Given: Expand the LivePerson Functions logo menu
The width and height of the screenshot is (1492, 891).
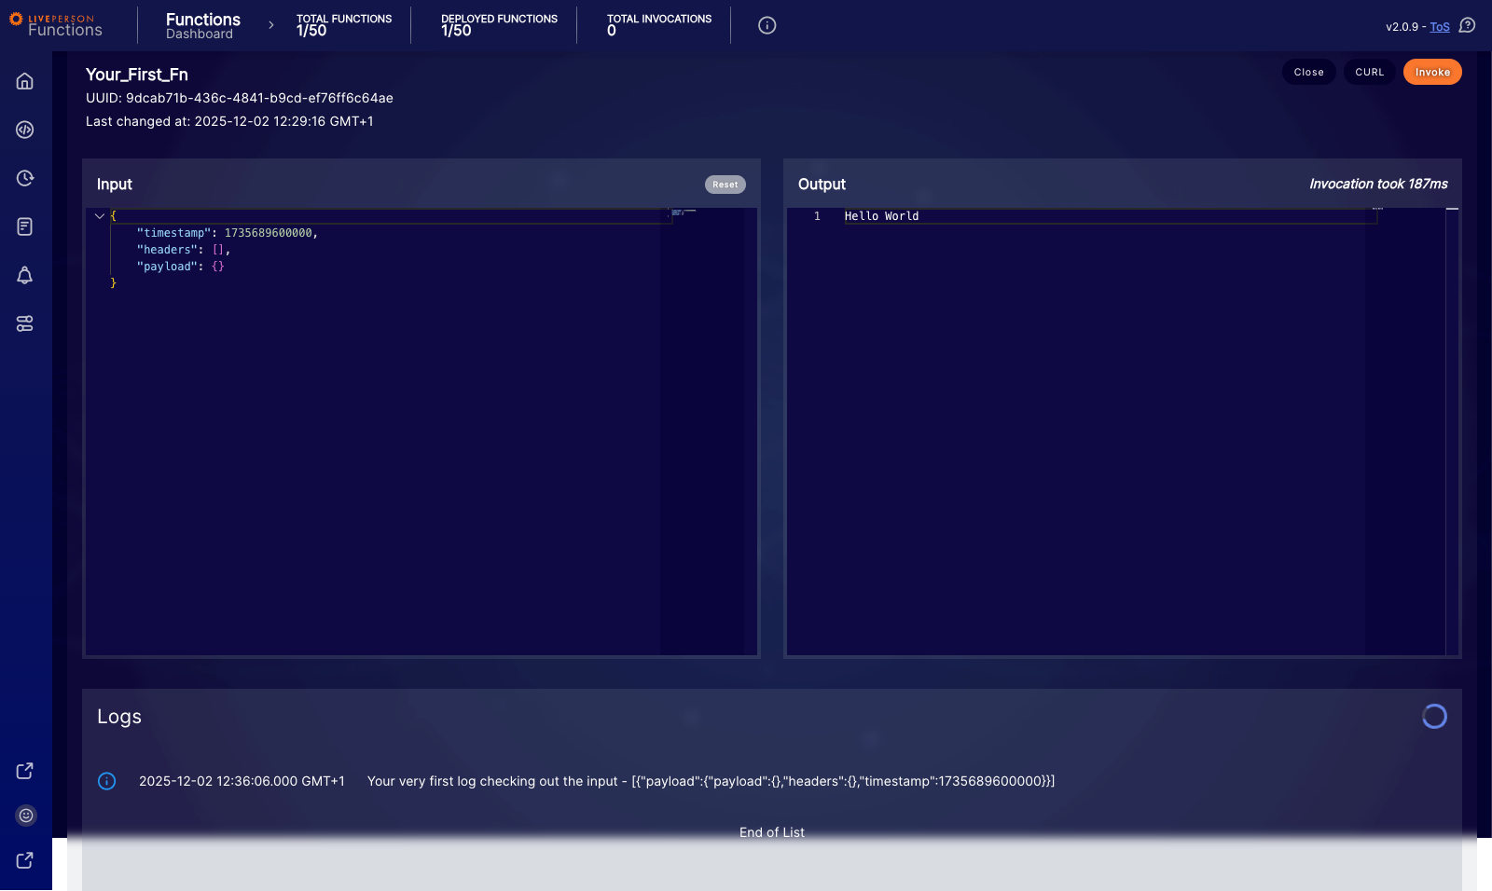Looking at the screenshot, I should click(60, 24).
